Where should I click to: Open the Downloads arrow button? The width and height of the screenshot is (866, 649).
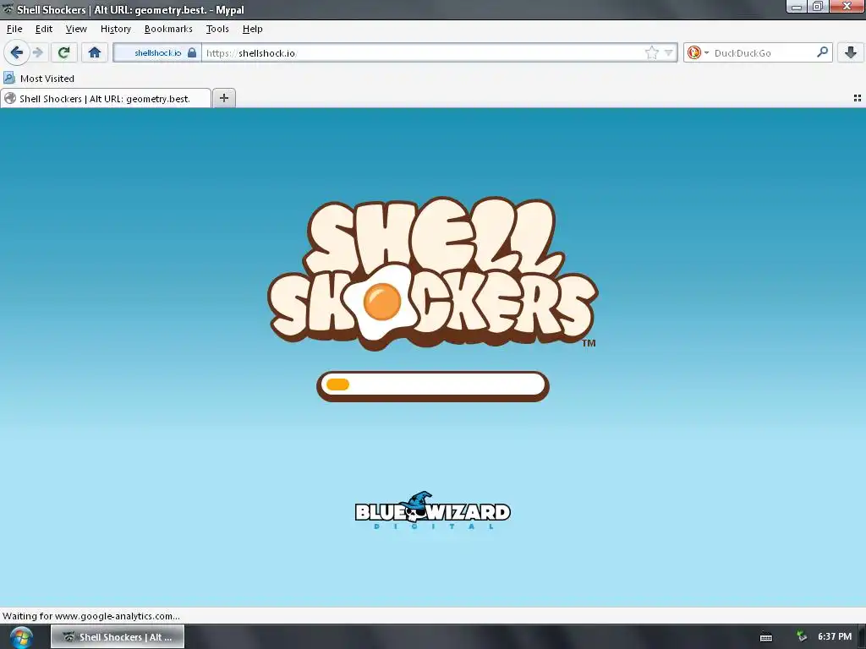[851, 53]
